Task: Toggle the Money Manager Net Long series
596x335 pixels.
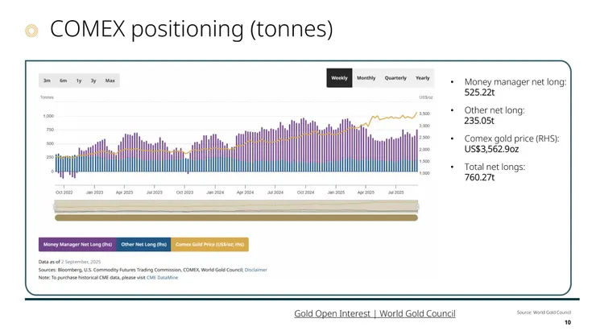Action: point(77,244)
